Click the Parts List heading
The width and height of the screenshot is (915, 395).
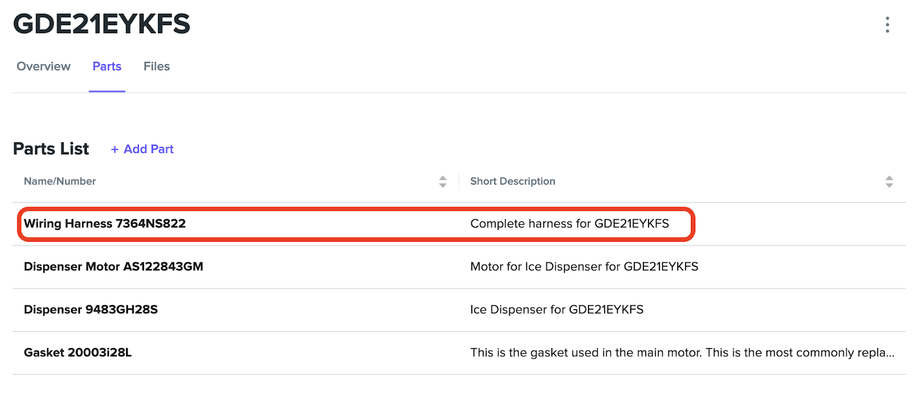tap(51, 149)
